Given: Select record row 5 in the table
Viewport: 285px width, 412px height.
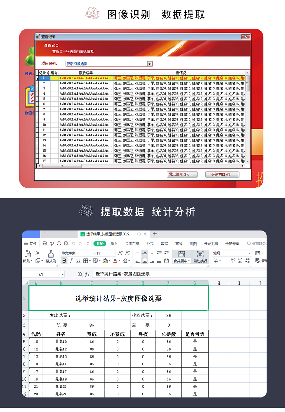Looking at the screenshot, I should [x=44, y=98].
